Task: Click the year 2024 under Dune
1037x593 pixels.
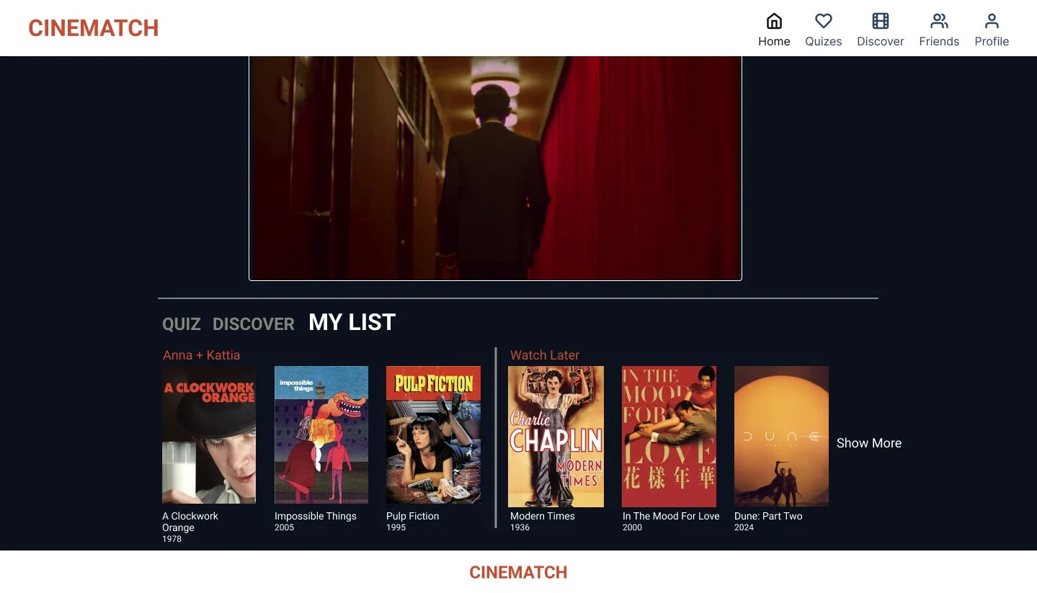Action: point(744,527)
